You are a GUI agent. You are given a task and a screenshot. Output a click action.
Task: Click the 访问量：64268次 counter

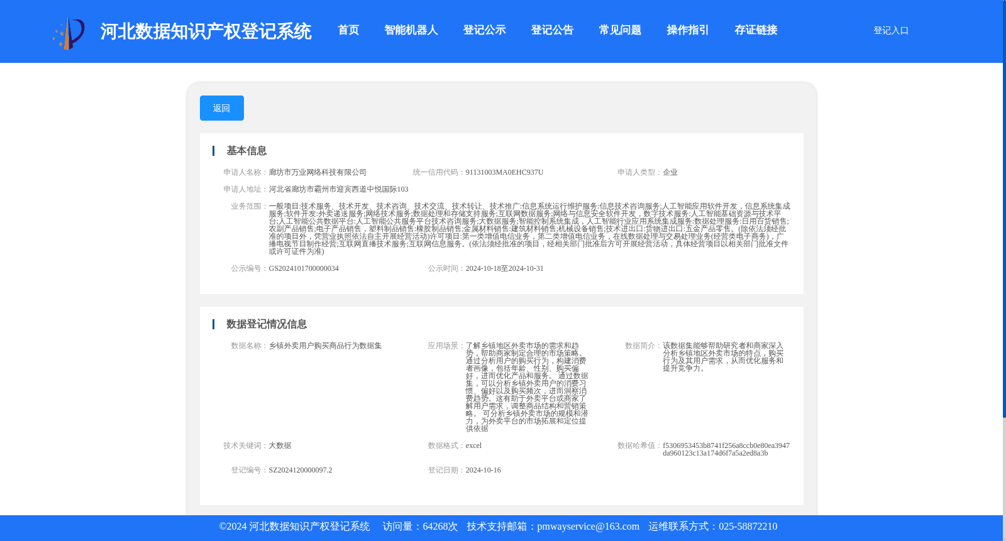tap(420, 527)
